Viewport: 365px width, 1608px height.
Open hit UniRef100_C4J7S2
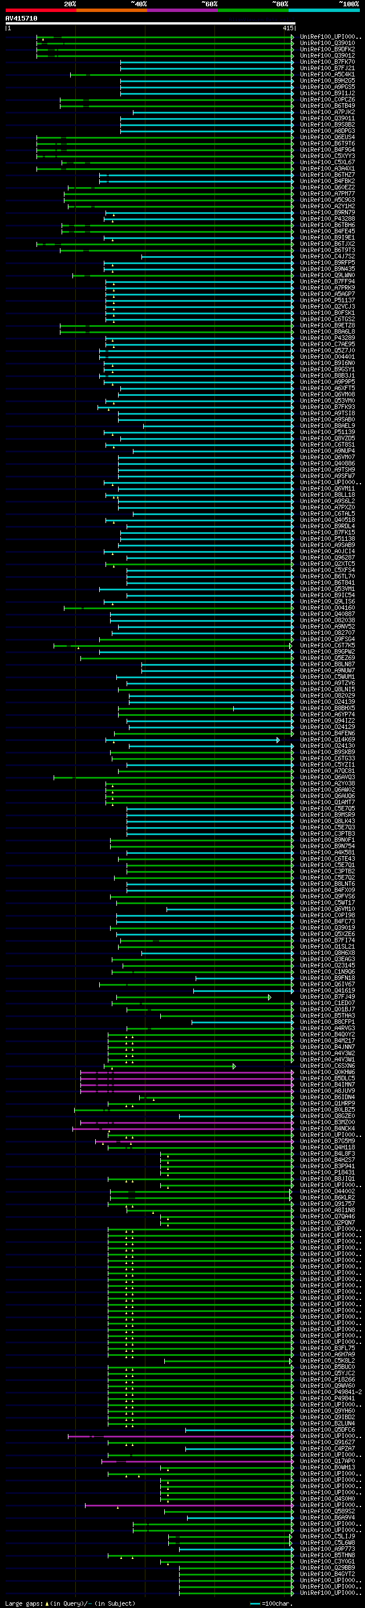(x=327, y=257)
